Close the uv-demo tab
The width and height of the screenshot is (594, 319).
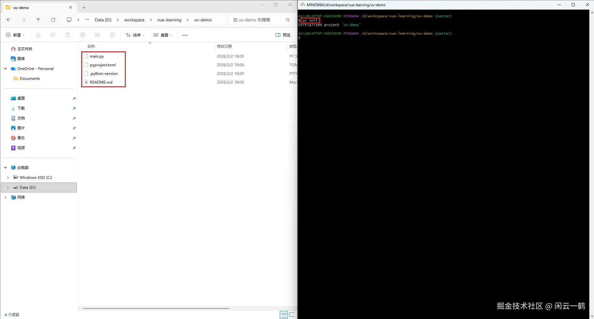pos(71,7)
